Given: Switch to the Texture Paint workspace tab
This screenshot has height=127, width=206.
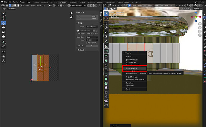Looking at the screenshot, I should (73, 2).
